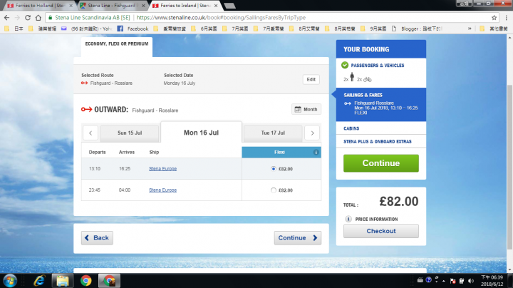Select 13:10 sailing Flexi fare radio
513x288 pixels.
(x=274, y=169)
